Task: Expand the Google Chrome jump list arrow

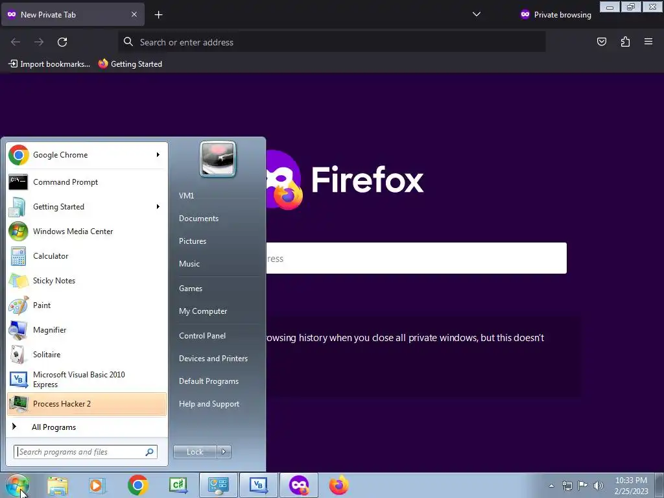Action: pos(158,155)
